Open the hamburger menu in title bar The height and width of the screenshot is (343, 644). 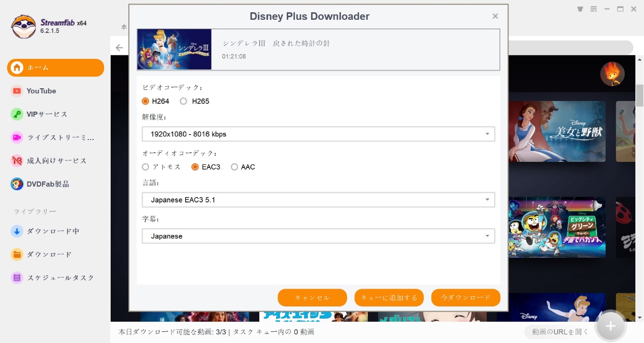594,9
